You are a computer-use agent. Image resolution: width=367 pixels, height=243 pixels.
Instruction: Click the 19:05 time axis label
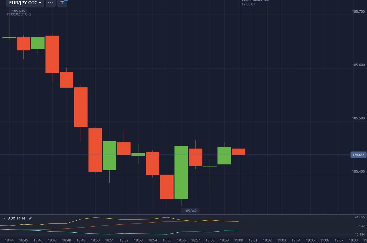[310, 240]
